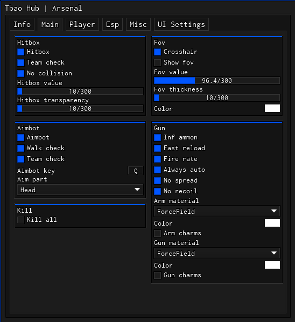Expand the Gun material ForceField dropdown
Image resolution: width=295 pixels, height=322 pixels.
tap(217, 253)
